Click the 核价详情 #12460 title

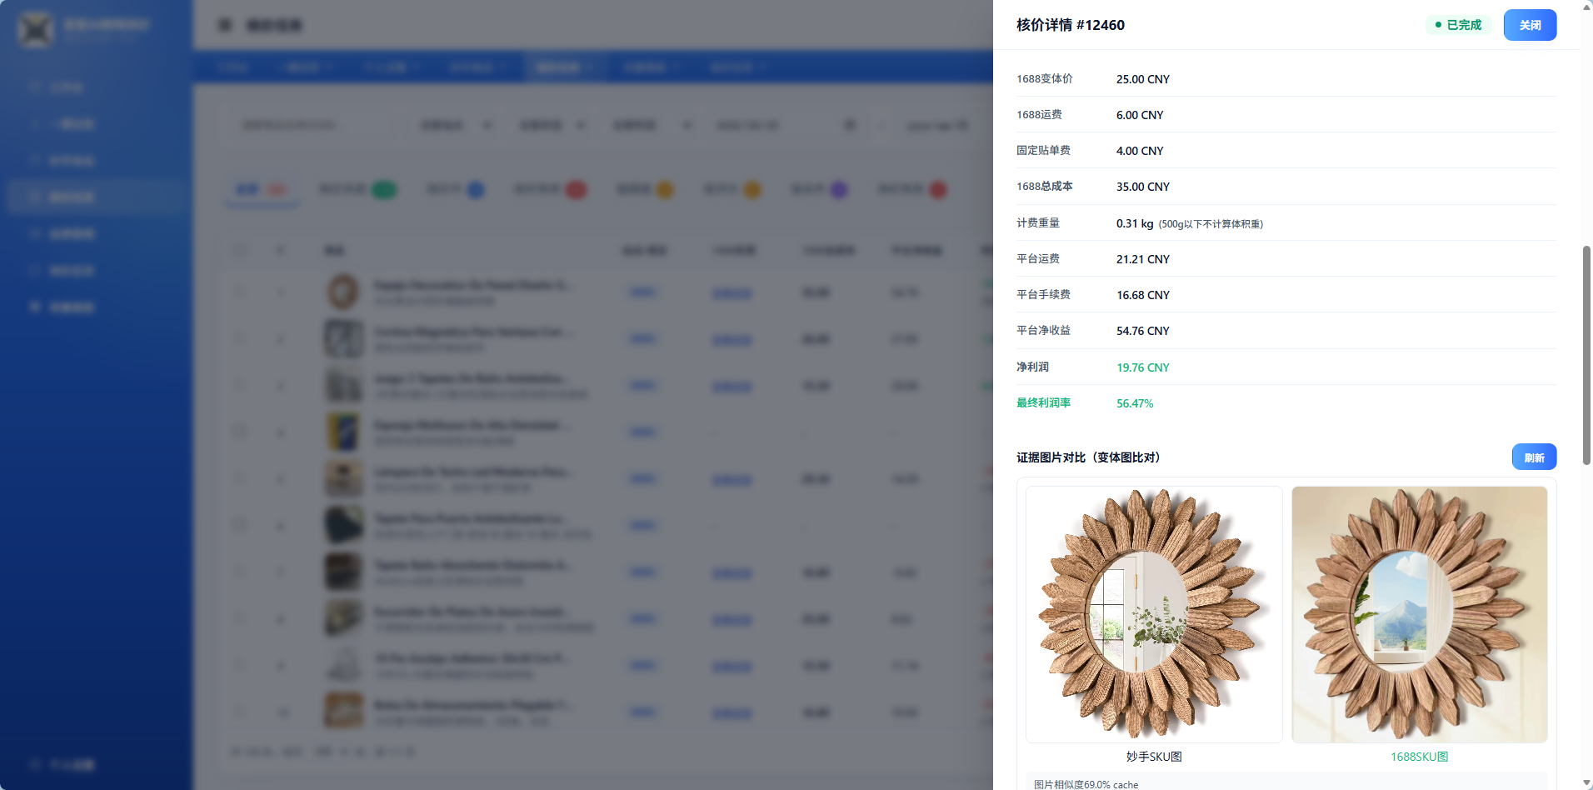point(1071,25)
